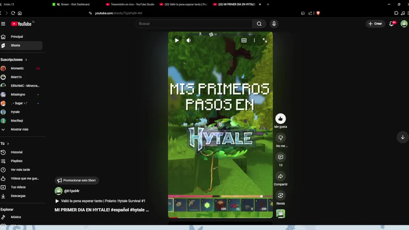Open the YouTube hamburger menu

click(x=3, y=24)
